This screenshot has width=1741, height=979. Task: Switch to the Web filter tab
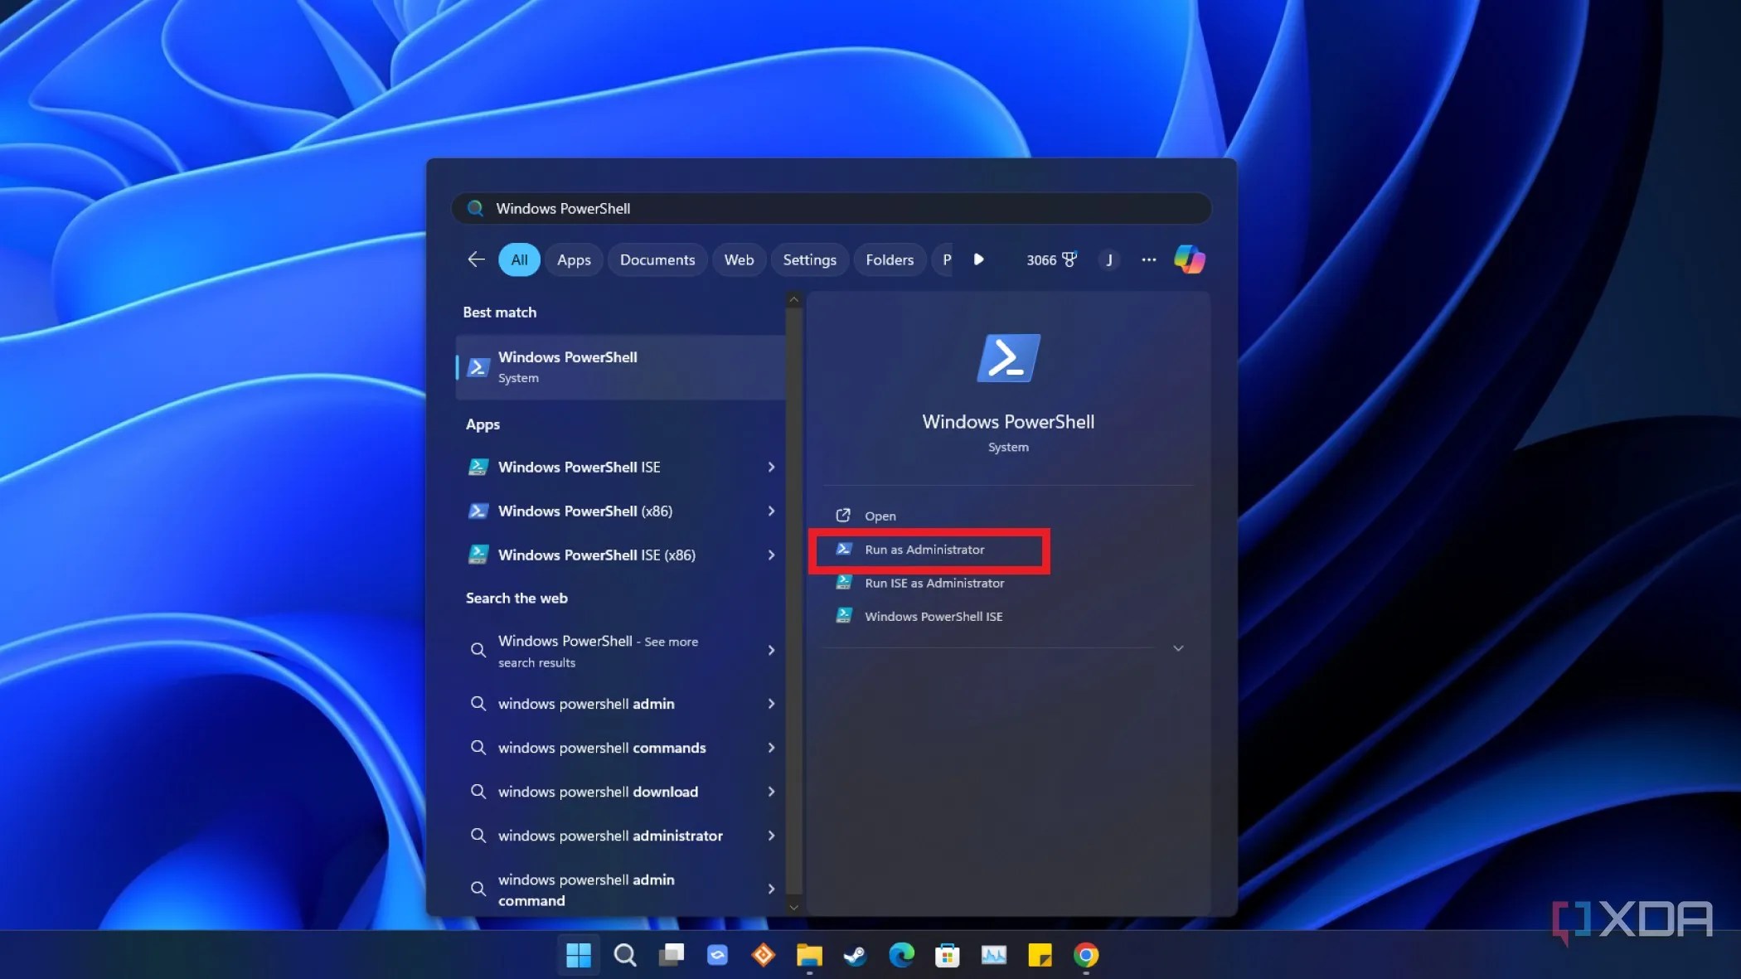tap(739, 259)
